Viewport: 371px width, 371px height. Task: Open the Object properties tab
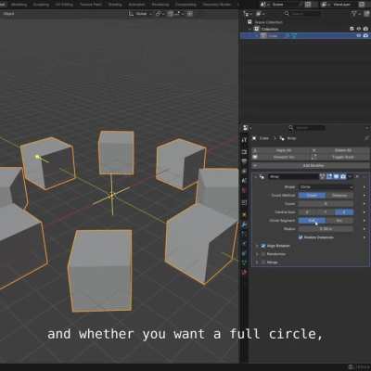click(244, 214)
